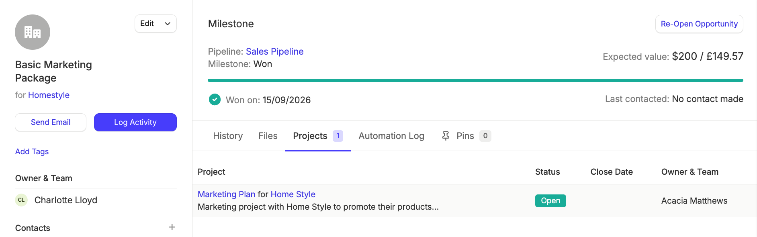Screen dimensions: 757x237
Task: Add a contact with the plus icon
Action: click(172, 227)
